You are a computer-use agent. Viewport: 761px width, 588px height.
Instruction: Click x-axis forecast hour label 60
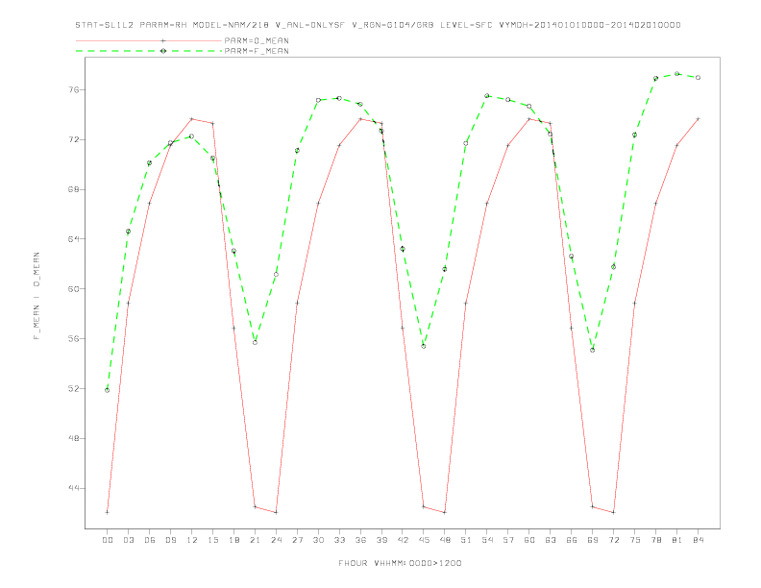pyautogui.click(x=529, y=540)
